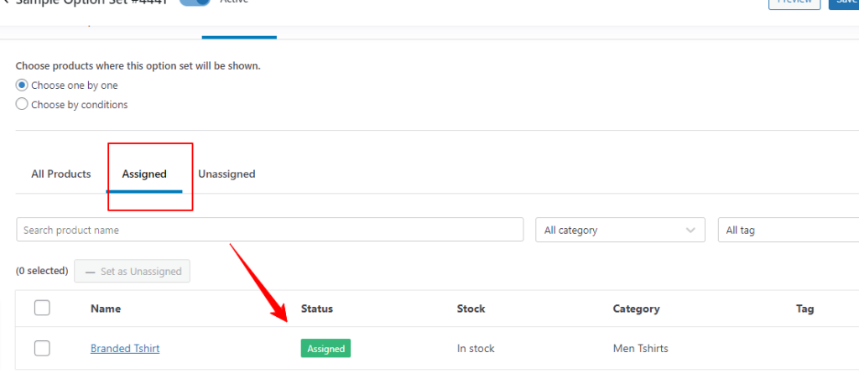This screenshot has width=859, height=384.
Task: Go back using the top-left chevron arrow
Action: (5, 2)
